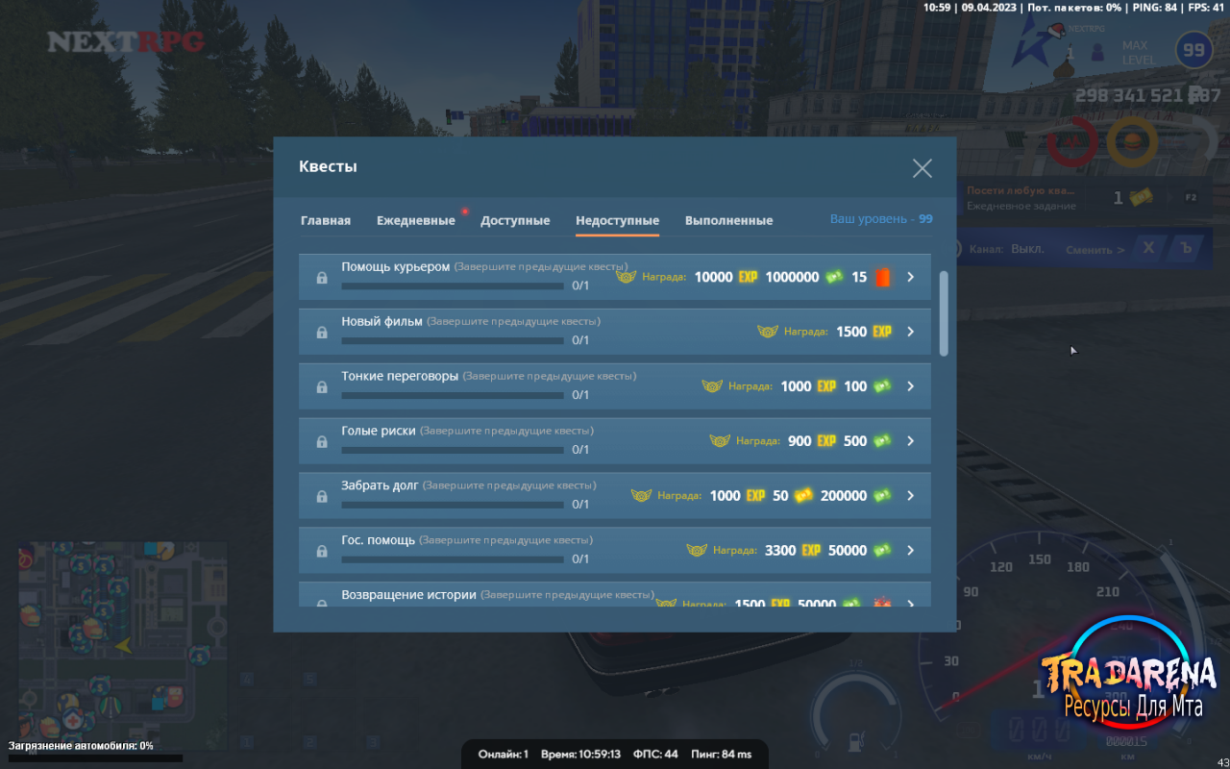Click reward wings badge on Забрать долг row
This screenshot has height=769, width=1230.
pyautogui.click(x=641, y=496)
